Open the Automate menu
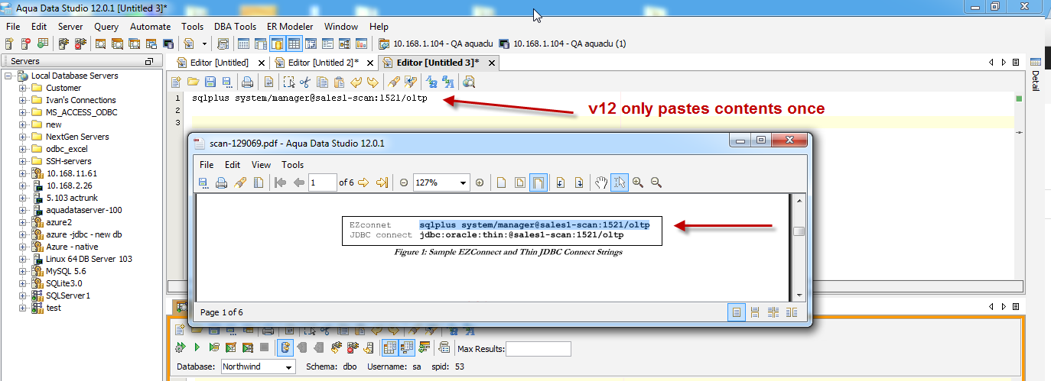The image size is (1051, 381). [x=150, y=26]
